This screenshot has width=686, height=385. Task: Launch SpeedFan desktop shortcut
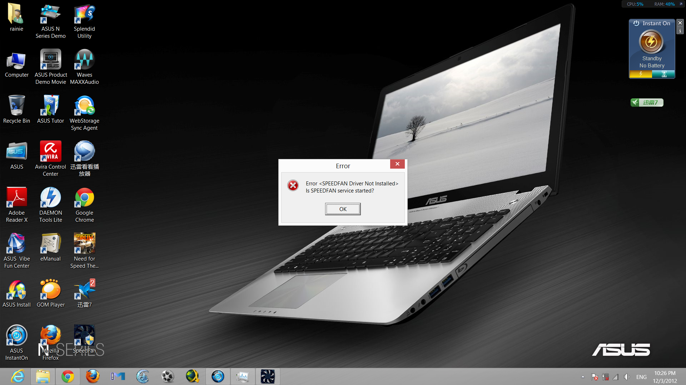point(84,339)
